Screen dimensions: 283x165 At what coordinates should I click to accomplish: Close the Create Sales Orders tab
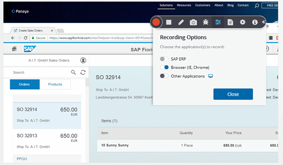(x=52, y=31)
